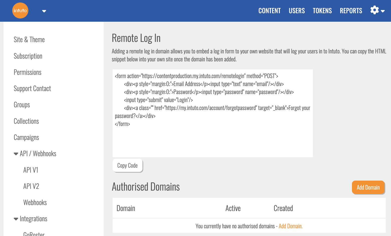This screenshot has height=236, width=391.
Task: Click the orange Add Domain button
Action: click(x=368, y=187)
